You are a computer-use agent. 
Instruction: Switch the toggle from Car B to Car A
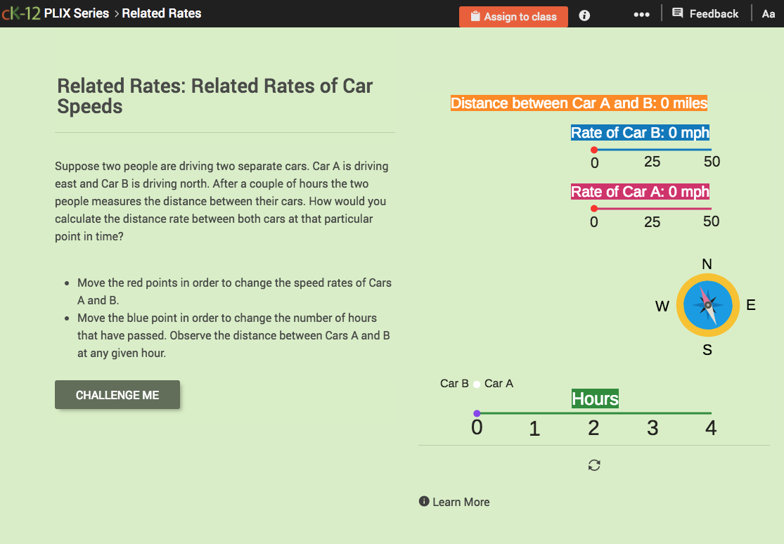point(475,384)
